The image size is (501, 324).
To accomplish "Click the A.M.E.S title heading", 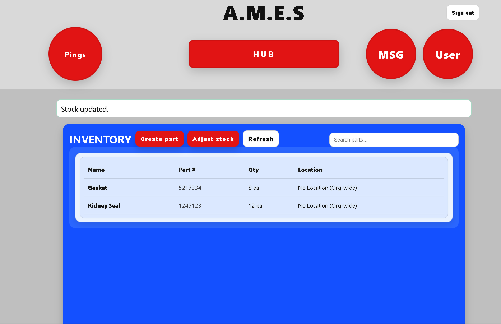I will [x=264, y=13].
